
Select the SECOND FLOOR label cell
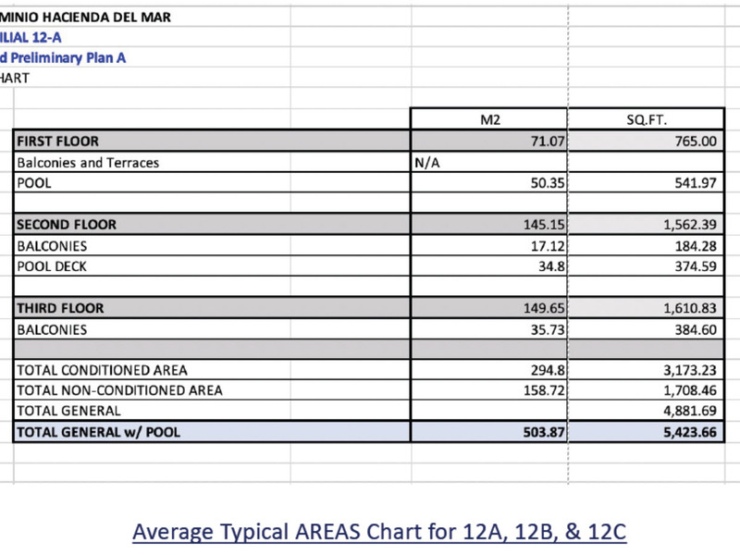212,224
